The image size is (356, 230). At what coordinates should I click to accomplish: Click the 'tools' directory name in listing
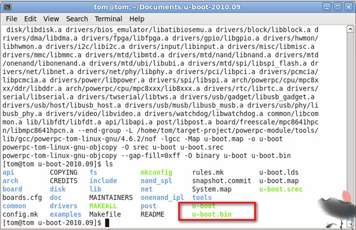pyautogui.click(x=202, y=198)
